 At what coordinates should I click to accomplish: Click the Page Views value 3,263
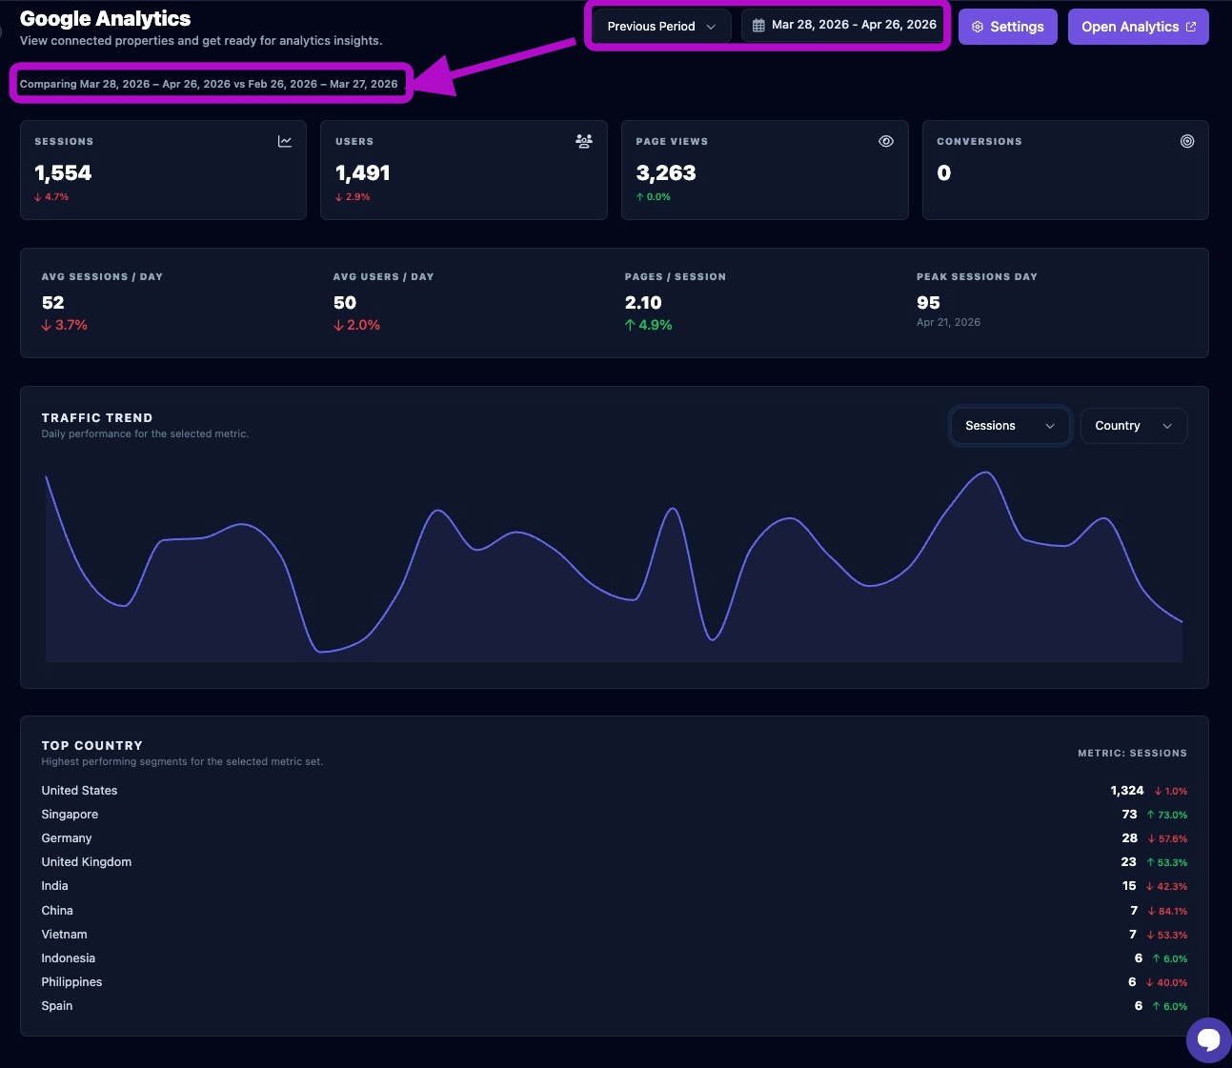coord(666,172)
